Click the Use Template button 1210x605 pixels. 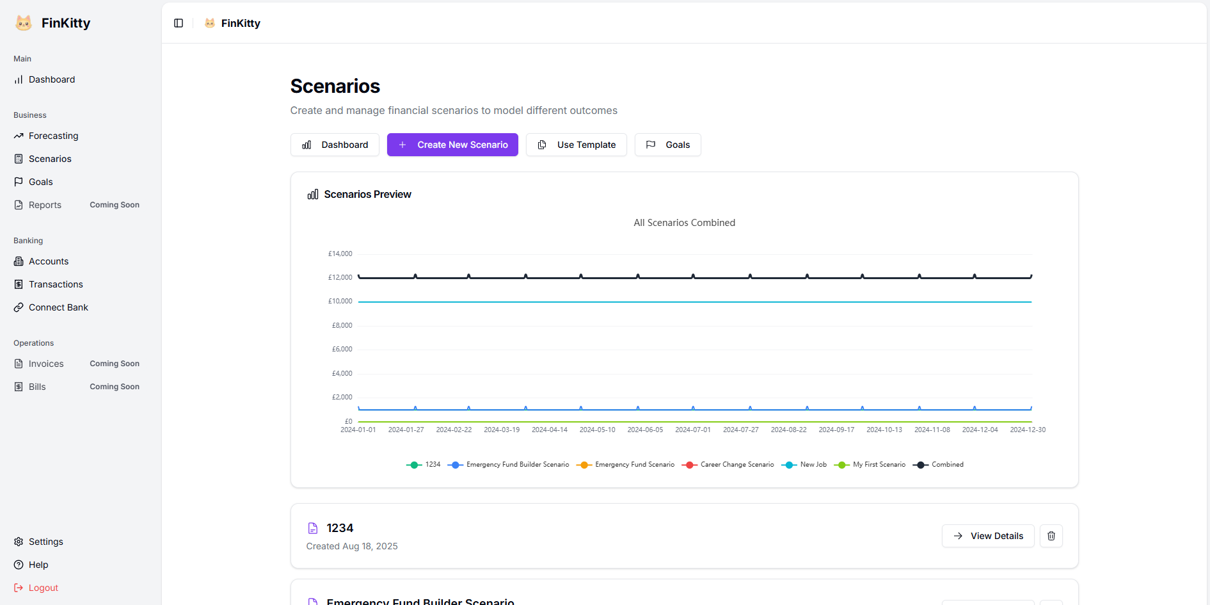coord(577,145)
